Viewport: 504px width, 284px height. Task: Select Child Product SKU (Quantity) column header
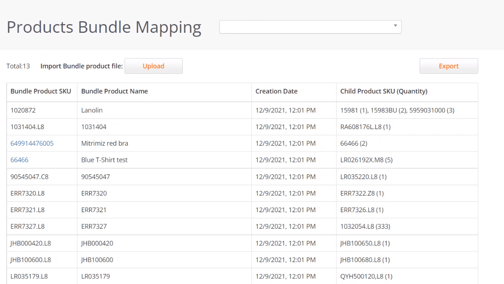(x=384, y=91)
